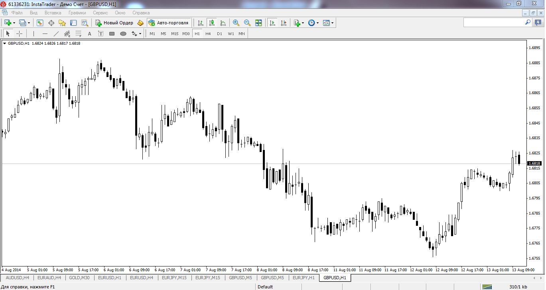Switch to the GOLD,M30 chart tab
The height and width of the screenshot is (290, 546).
pos(79,278)
